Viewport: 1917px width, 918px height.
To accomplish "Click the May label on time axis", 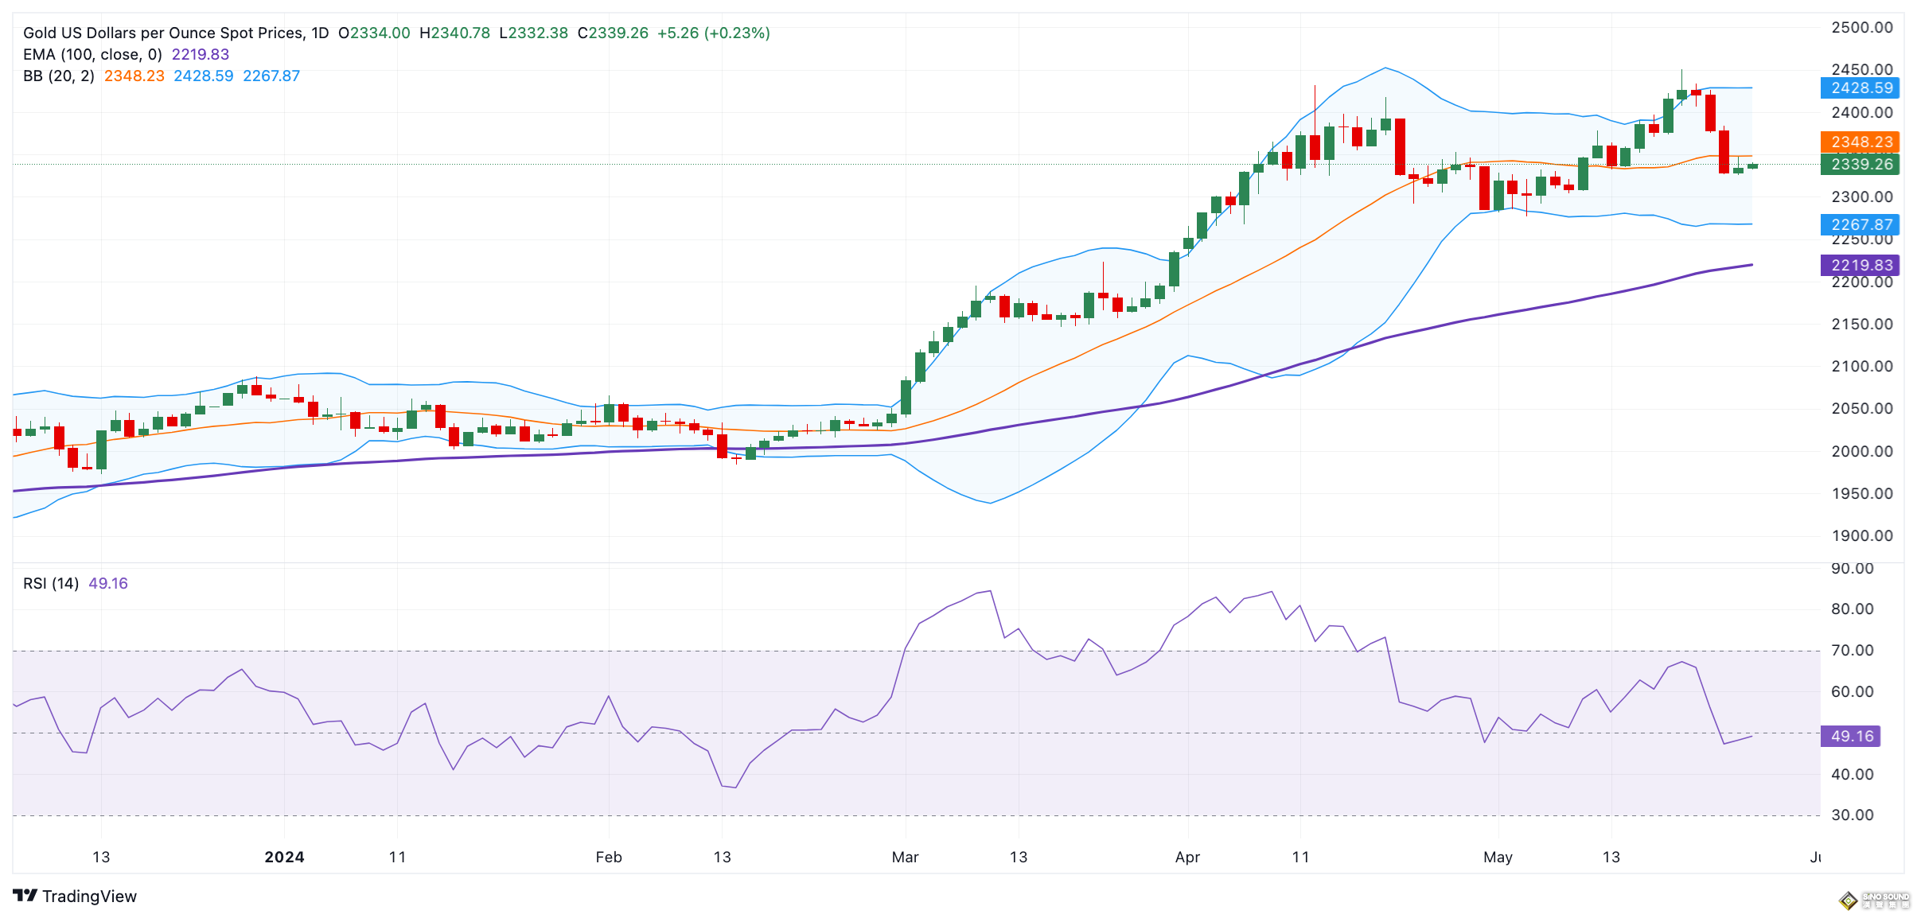I will (x=1498, y=858).
